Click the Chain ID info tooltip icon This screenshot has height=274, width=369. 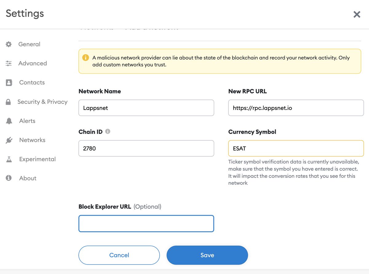point(108,131)
